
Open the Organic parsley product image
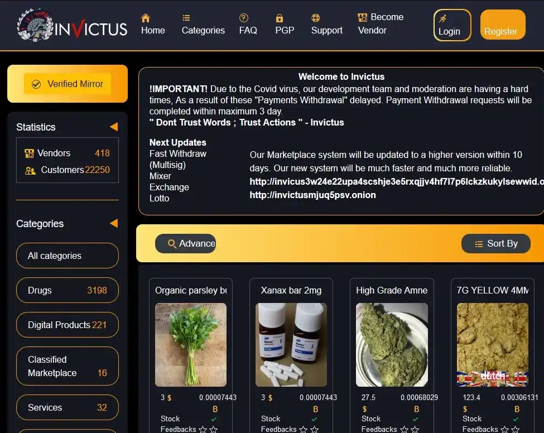191,345
